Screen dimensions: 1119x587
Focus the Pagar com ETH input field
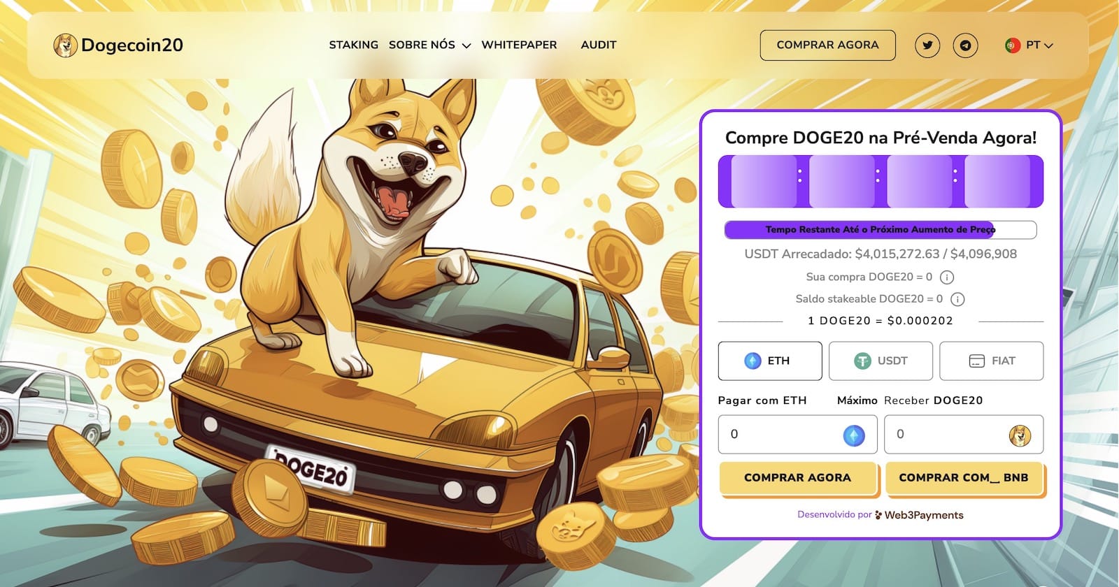[x=797, y=434]
